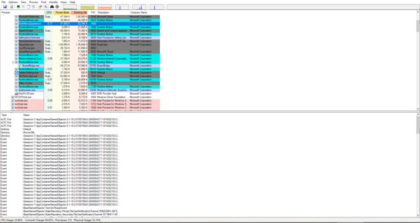Sort handles by the Name column header
Image resolution: width=420 pixels, height=223 pixels.
(71, 115)
